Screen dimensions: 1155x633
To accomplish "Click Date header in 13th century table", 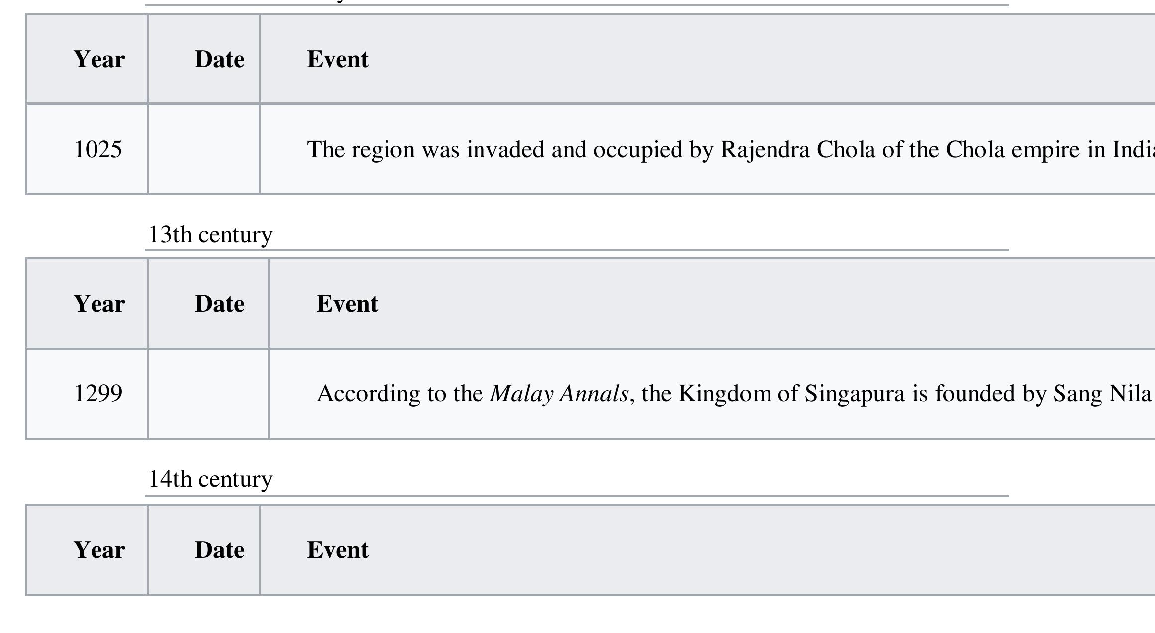I will (219, 304).
